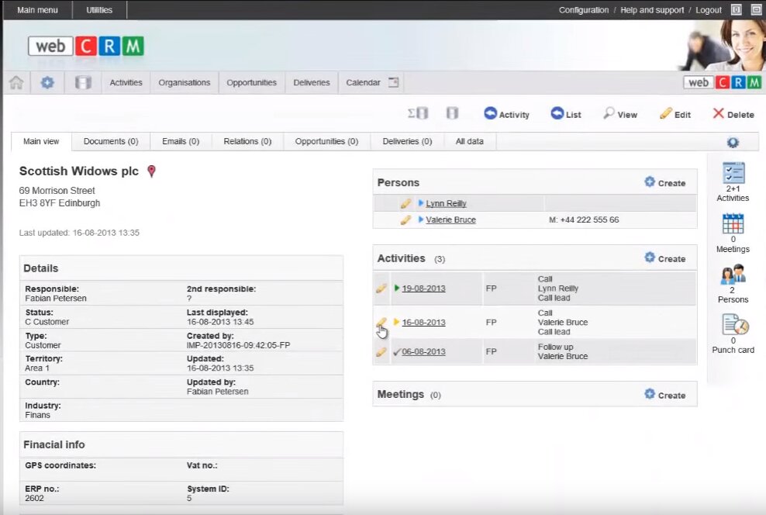Expand the Valerie Bruce person arrow
Screen dimensions: 766x515
(x=421, y=220)
